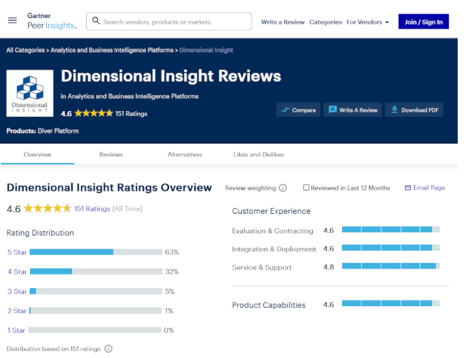This screenshot has width=469, height=358.
Task: Click Write a Review in top navigation
Action: click(x=282, y=22)
